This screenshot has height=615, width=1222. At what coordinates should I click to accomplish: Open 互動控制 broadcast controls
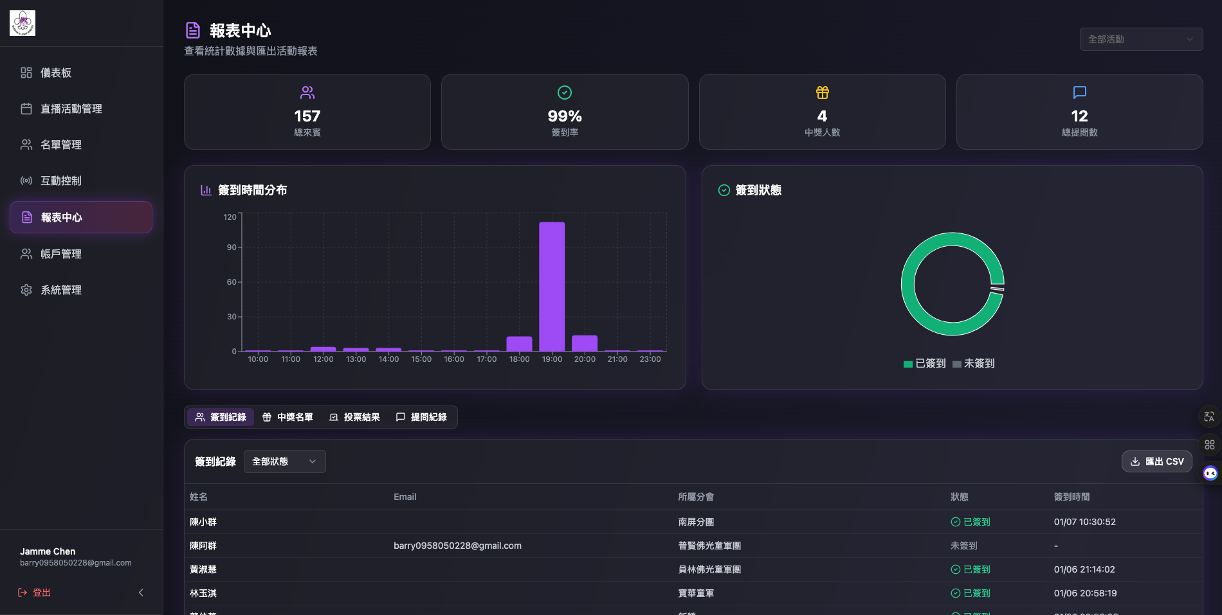[x=60, y=181]
